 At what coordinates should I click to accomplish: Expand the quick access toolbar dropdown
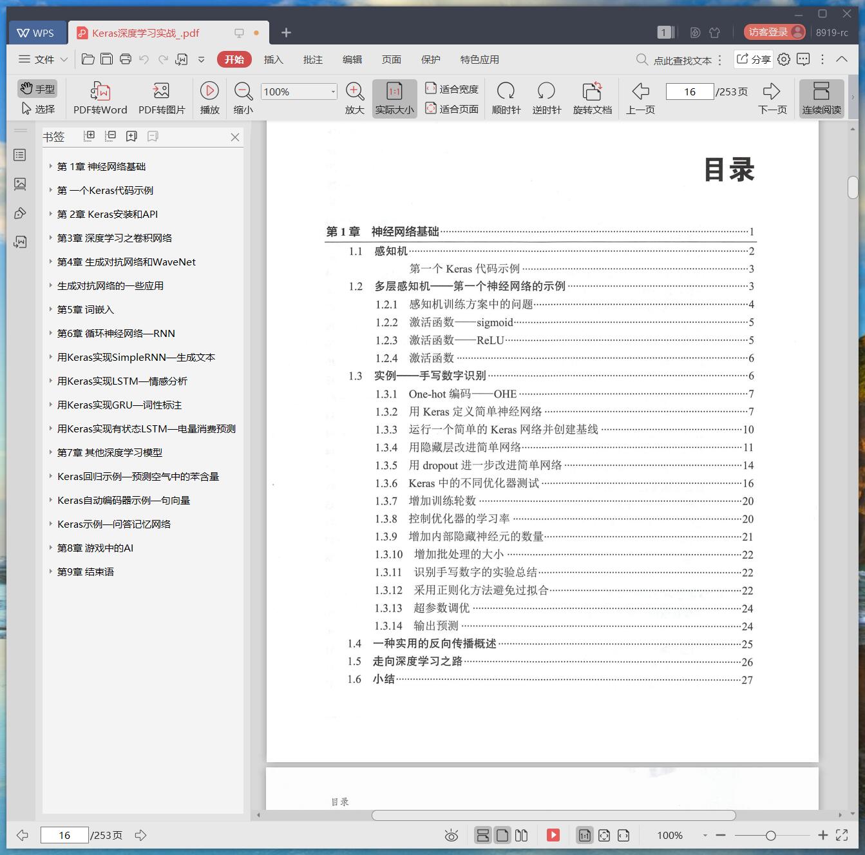pos(201,59)
